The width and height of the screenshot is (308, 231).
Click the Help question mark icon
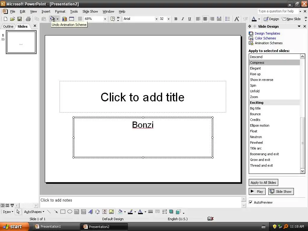coord(112,19)
